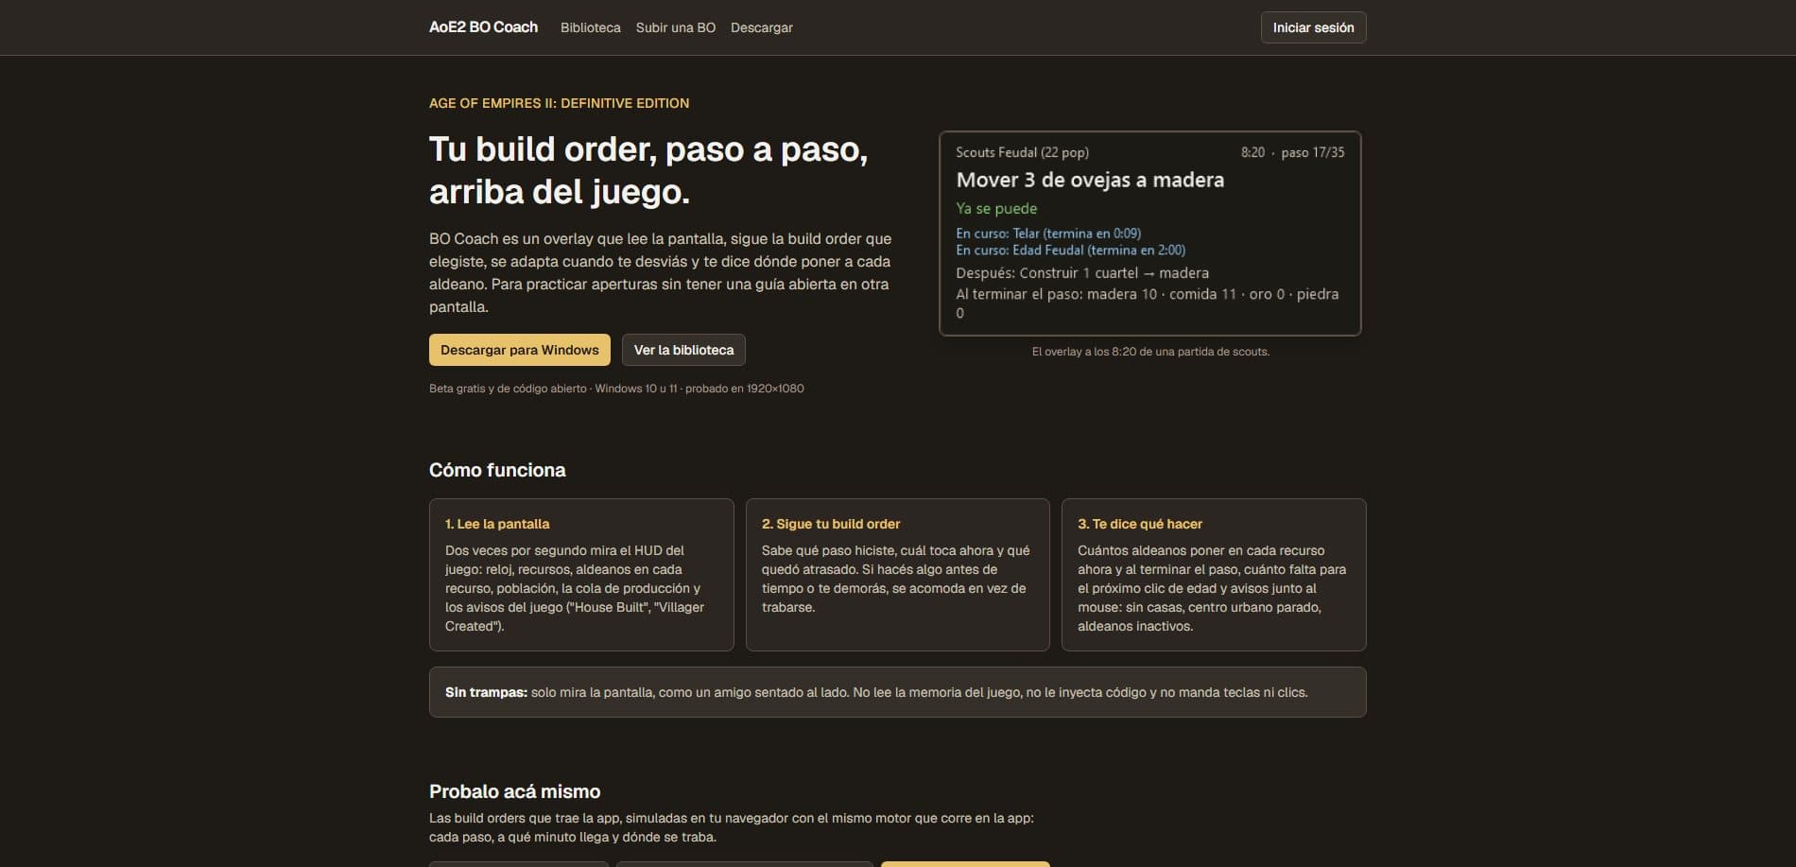Click the Iniciar sesión button
Viewport: 1796px width, 867px height.
(x=1313, y=27)
